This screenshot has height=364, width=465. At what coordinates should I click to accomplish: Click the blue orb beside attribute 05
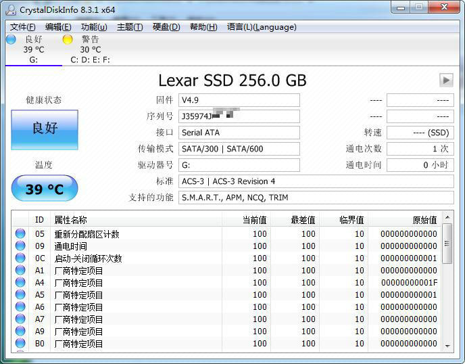click(20, 234)
